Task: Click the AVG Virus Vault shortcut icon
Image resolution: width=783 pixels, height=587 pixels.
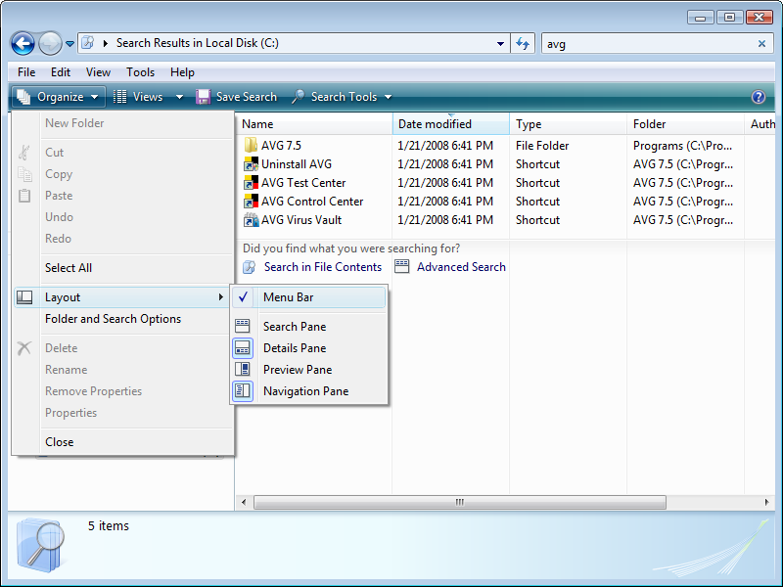Action: click(251, 219)
